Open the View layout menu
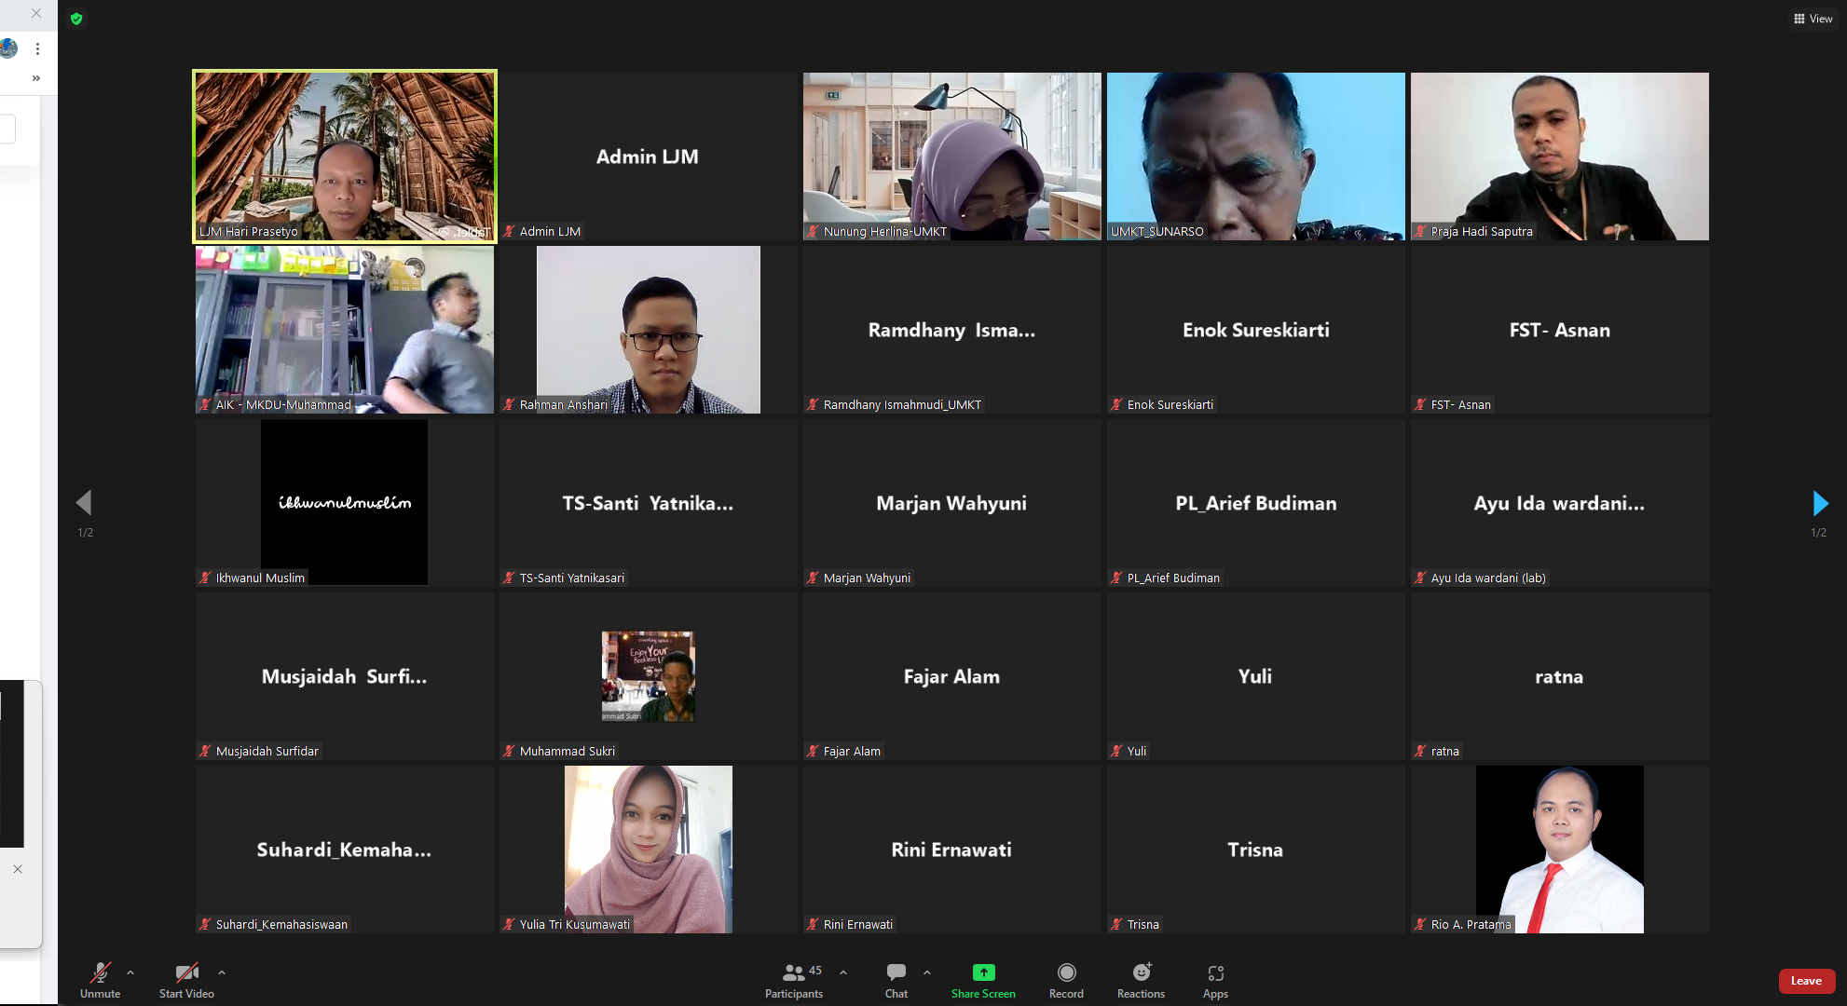Viewport: 1847px width, 1006px height. pyautogui.click(x=1813, y=19)
